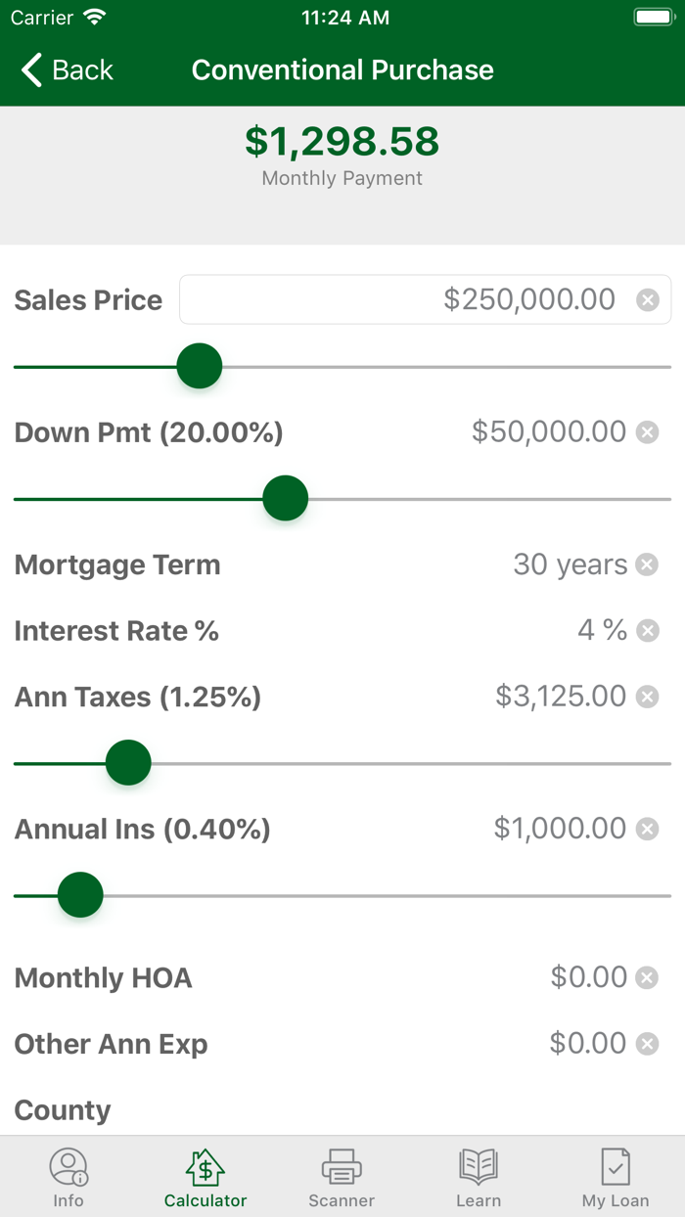Clear the Ann Taxes value

click(646, 697)
